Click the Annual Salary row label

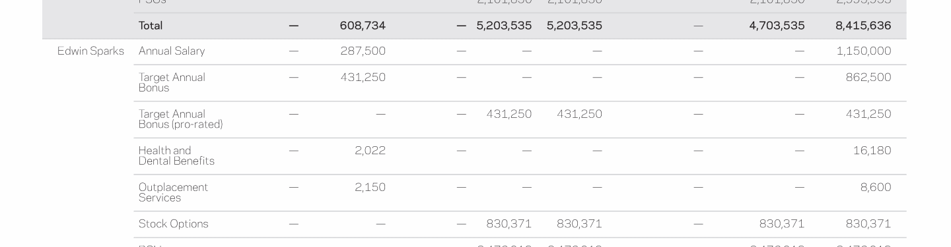tap(172, 51)
